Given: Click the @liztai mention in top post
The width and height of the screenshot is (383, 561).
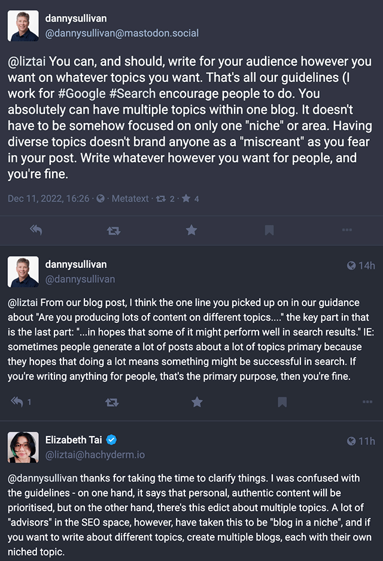Looking at the screenshot, I should pos(27,62).
